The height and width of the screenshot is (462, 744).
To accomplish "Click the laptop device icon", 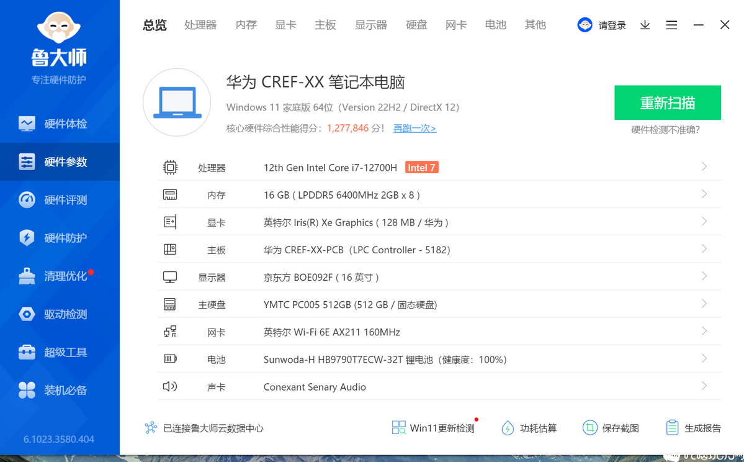I will click(177, 102).
